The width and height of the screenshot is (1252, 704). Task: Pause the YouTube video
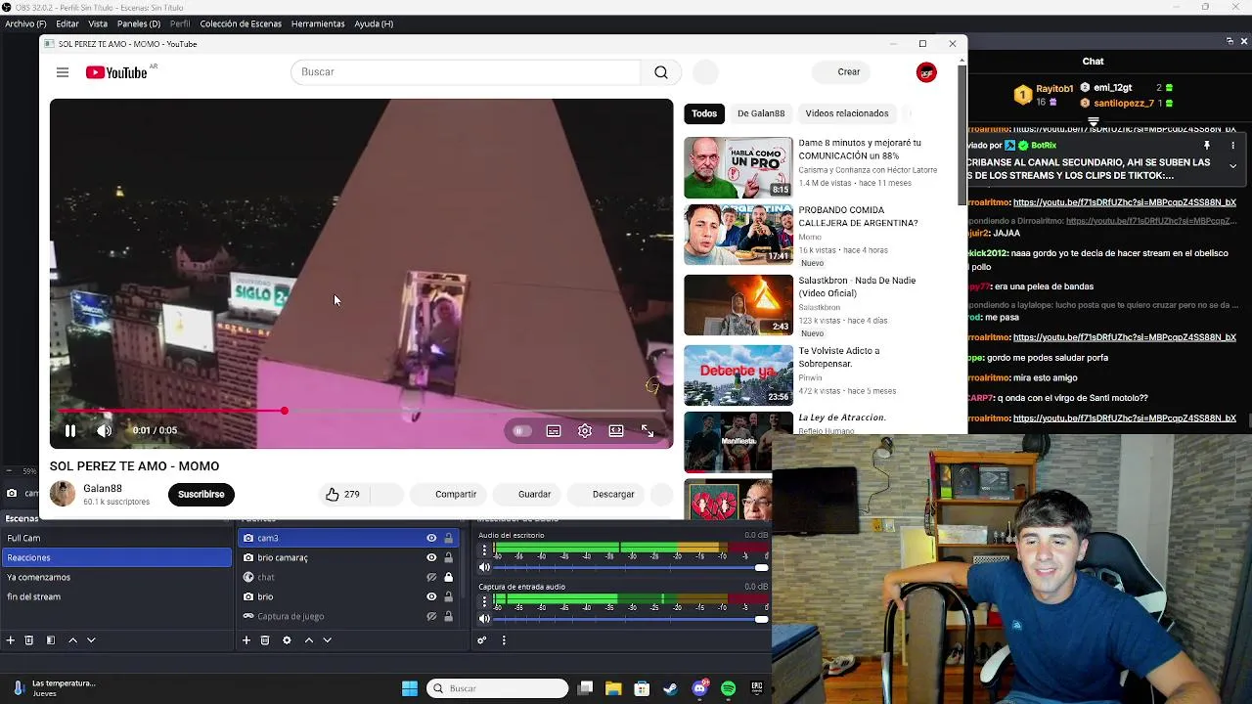70,430
